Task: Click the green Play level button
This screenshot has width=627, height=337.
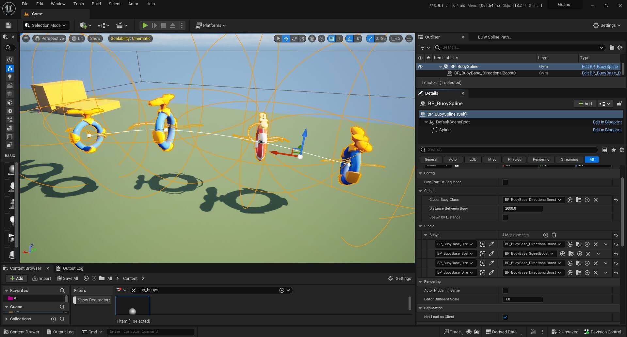Action: coord(145,25)
